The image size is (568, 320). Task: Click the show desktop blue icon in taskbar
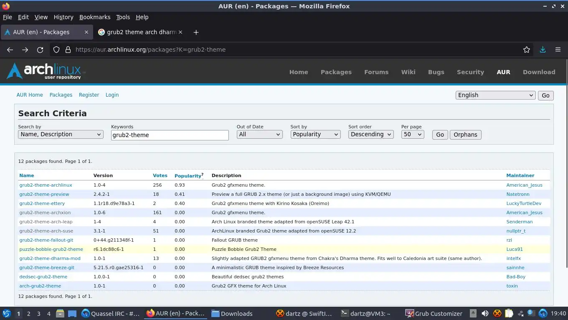coord(72,314)
